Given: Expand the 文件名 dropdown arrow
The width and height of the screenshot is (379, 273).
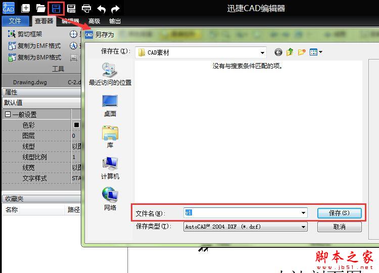Looking at the screenshot, I should [x=303, y=213].
